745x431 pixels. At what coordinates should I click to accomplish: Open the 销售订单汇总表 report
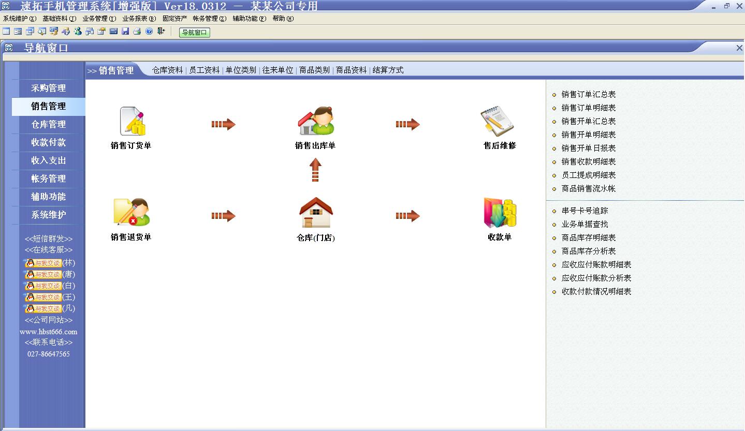pyautogui.click(x=589, y=94)
